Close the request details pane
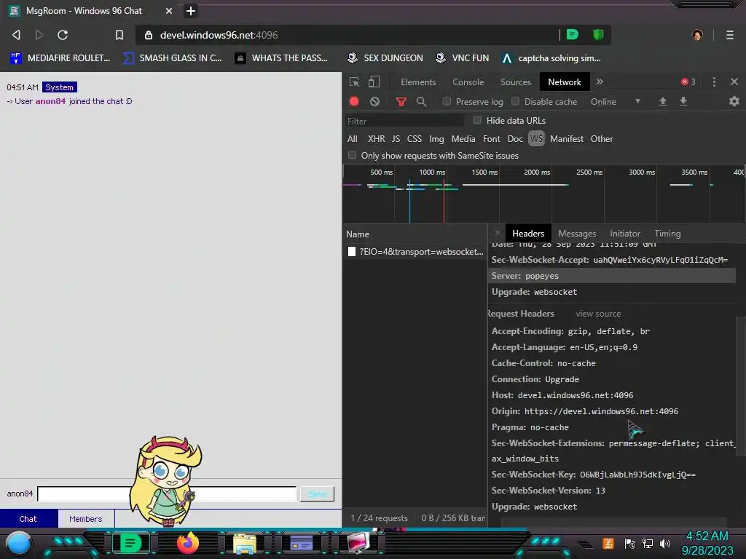Viewport: 746px width, 559px height. (497, 233)
